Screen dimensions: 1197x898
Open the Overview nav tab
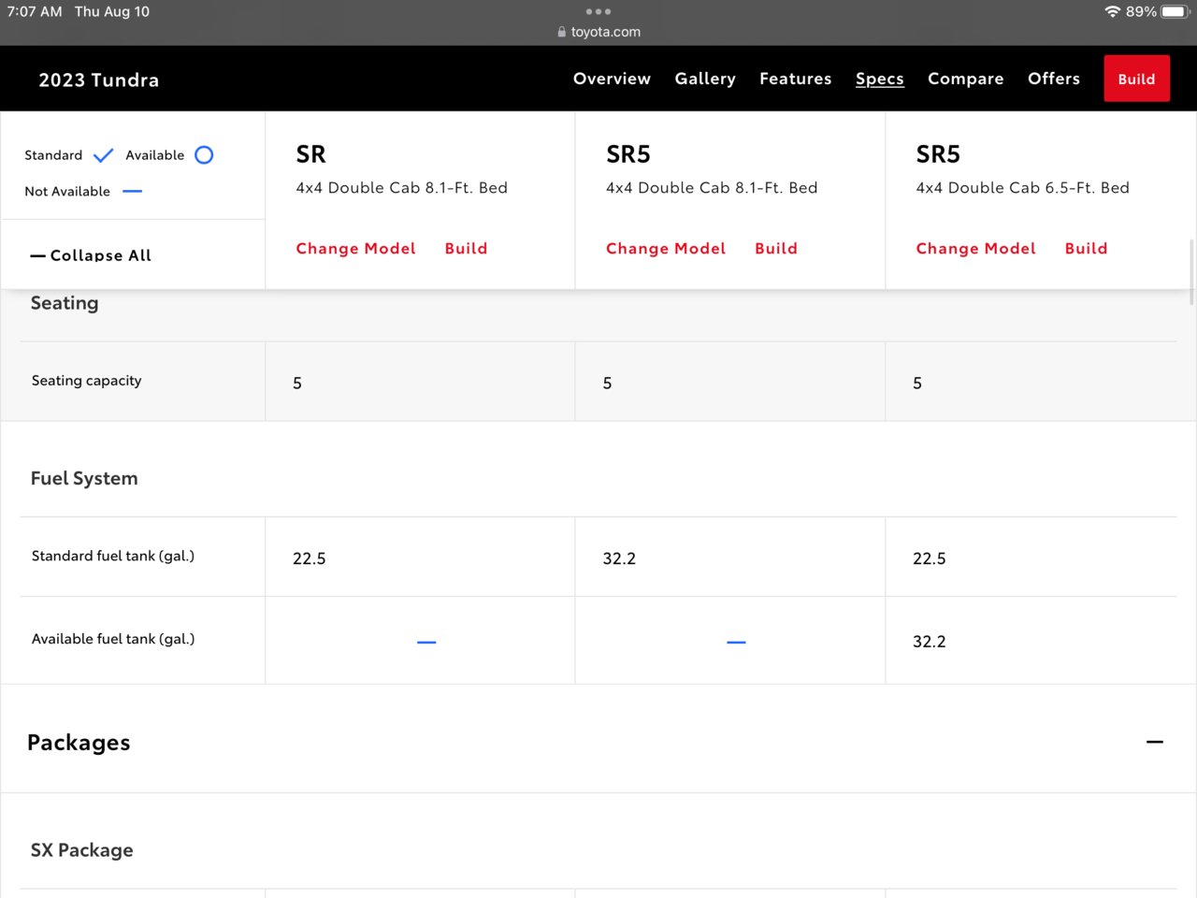tap(612, 79)
